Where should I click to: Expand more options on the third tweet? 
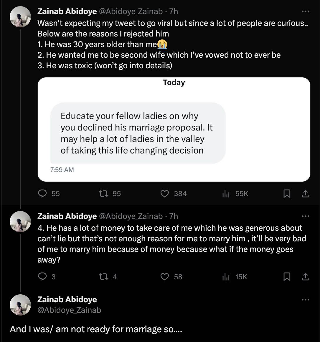[306, 300]
